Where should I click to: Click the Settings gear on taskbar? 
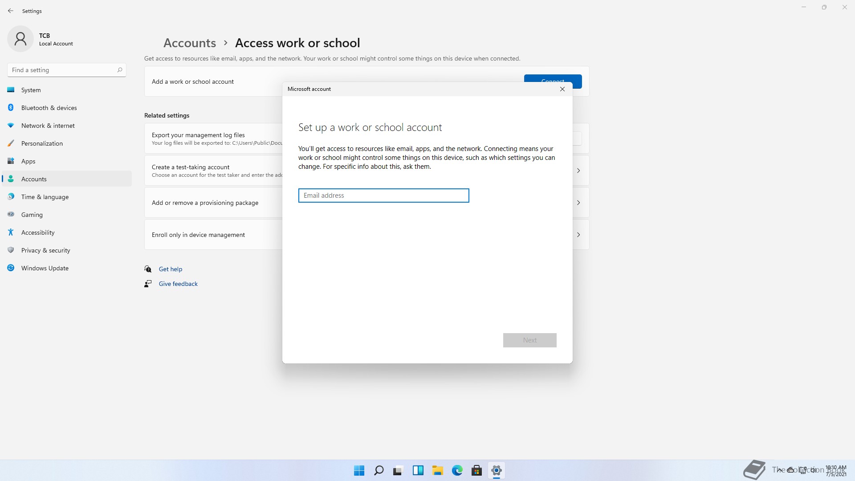(x=496, y=470)
